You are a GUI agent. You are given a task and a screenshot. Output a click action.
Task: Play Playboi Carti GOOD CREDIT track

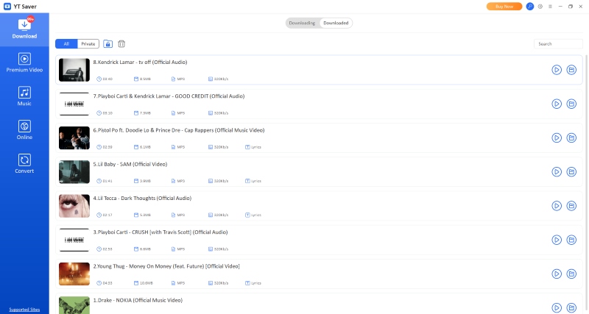tap(557, 104)
